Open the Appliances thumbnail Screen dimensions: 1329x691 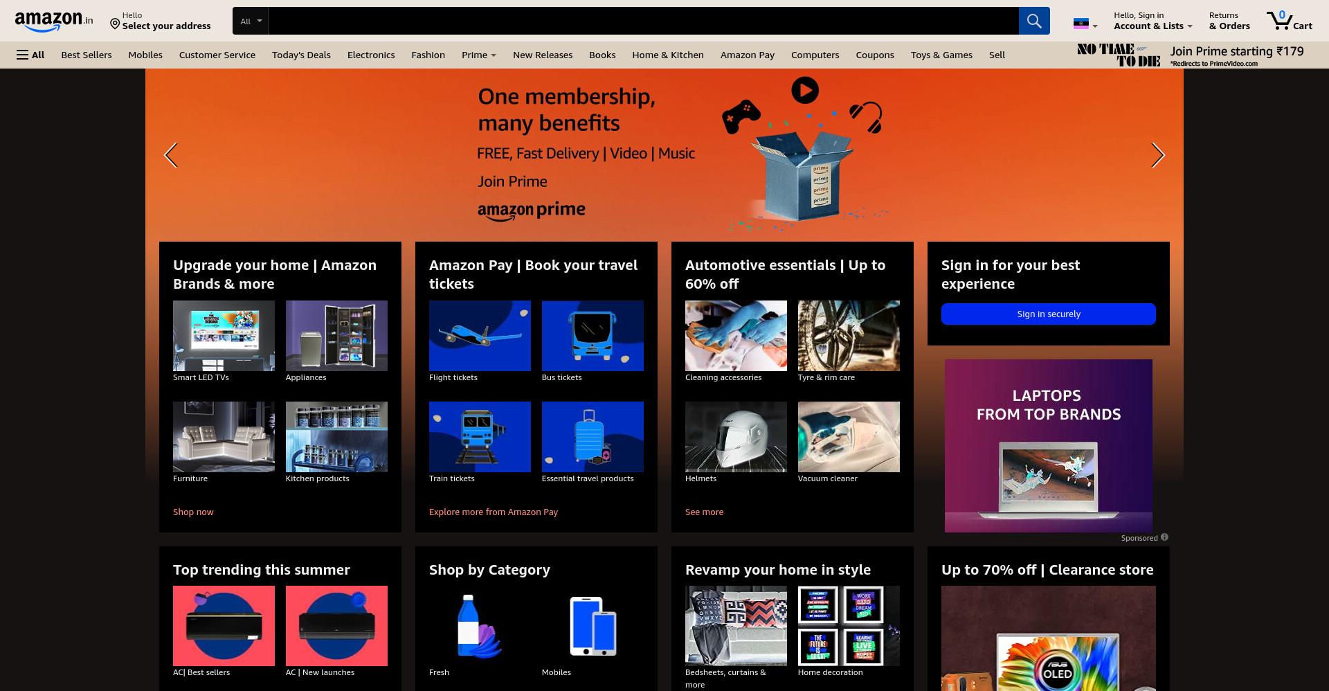[x=336, y=336]
